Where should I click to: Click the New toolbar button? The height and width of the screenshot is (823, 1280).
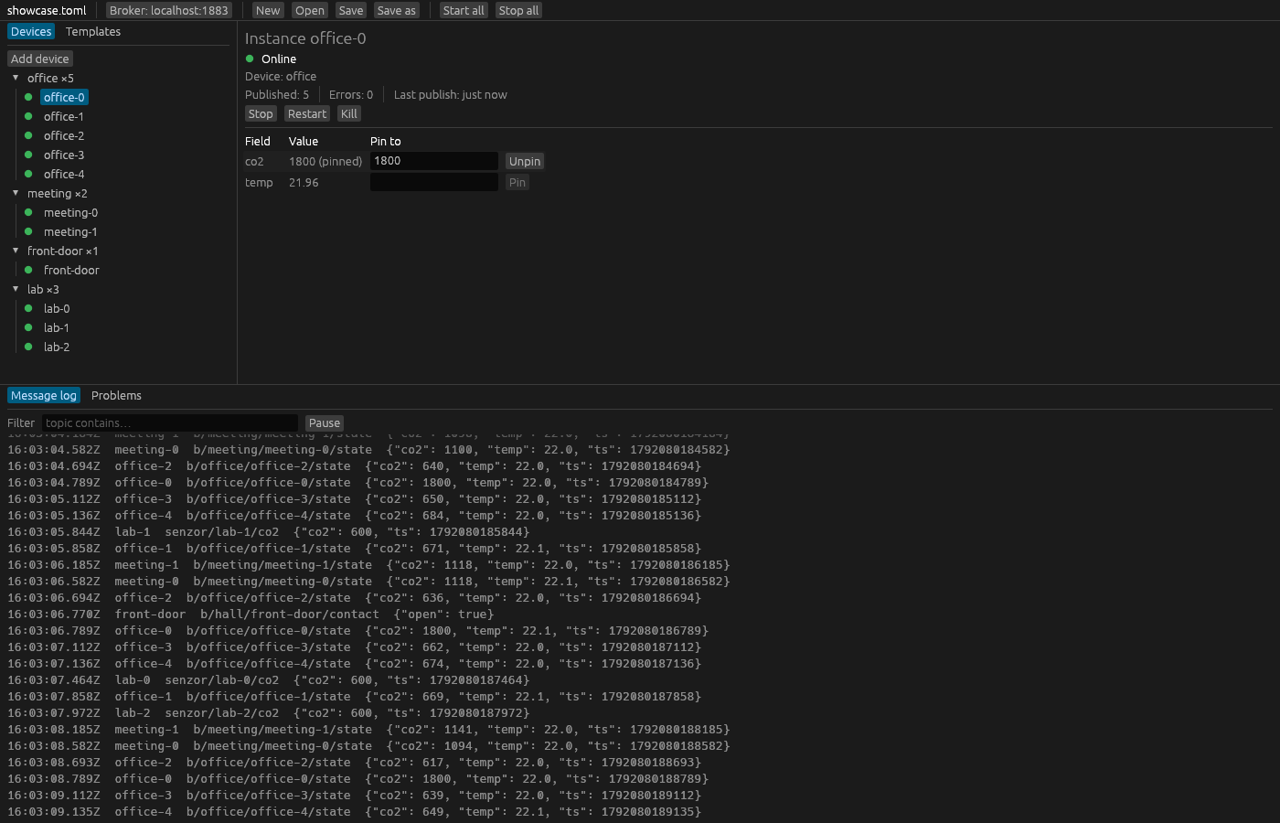tap(268, 10)
